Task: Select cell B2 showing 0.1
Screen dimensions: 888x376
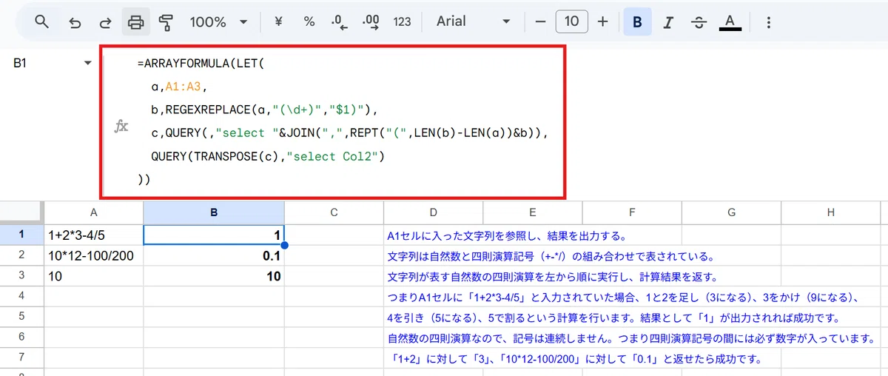Action: click(x=214, y=255)
